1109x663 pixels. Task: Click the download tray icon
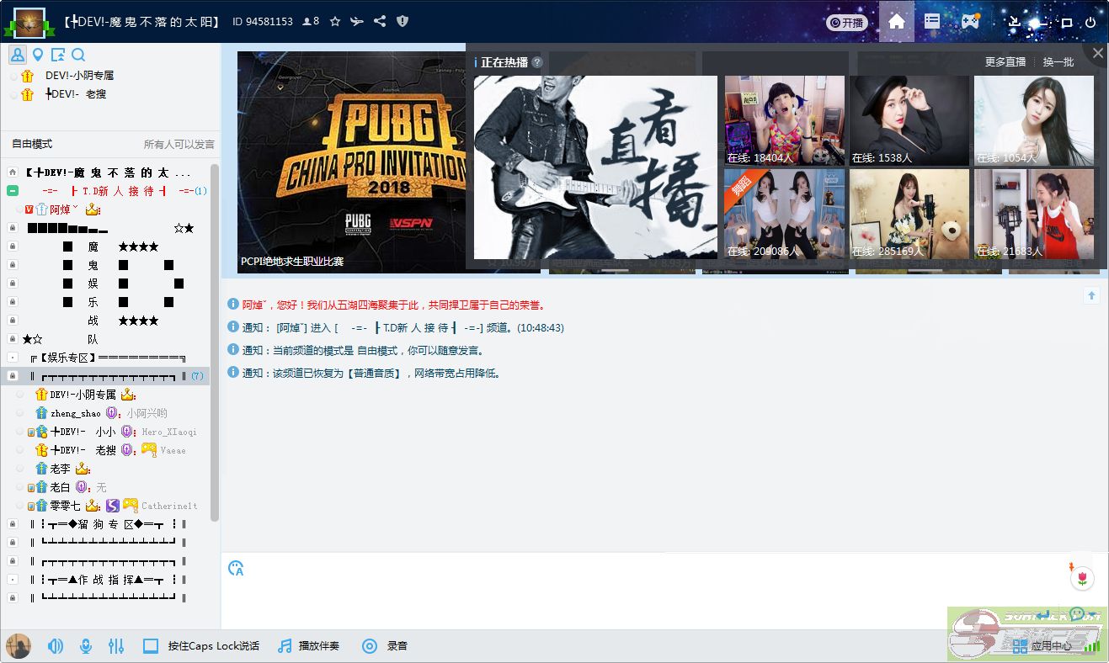pyautogui.click(x=1015, y=23)
